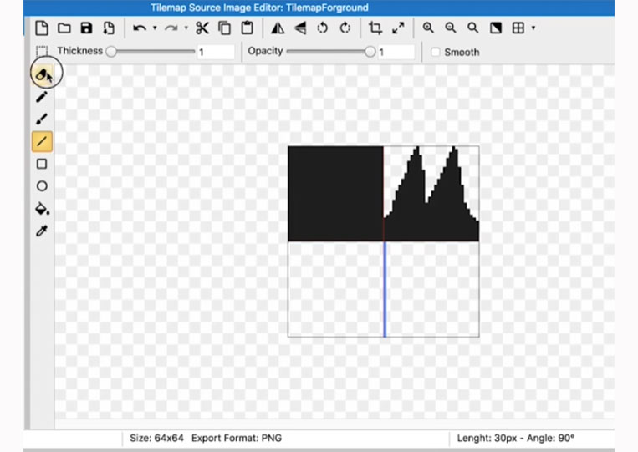Rotate the image counter-clockwise
This screenshot has height=452, width=638.
click(x=322, y=28)
